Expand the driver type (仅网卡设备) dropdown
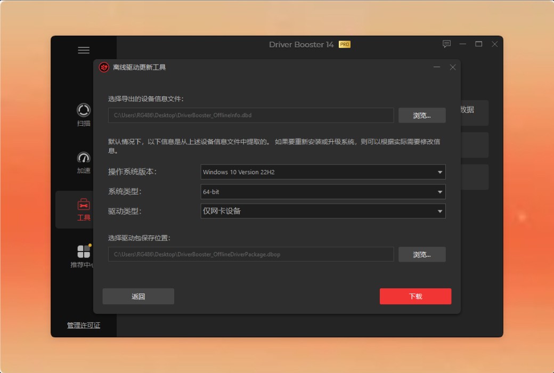The height and width of the screenshot is (373, 554). (x=323, y=211)
